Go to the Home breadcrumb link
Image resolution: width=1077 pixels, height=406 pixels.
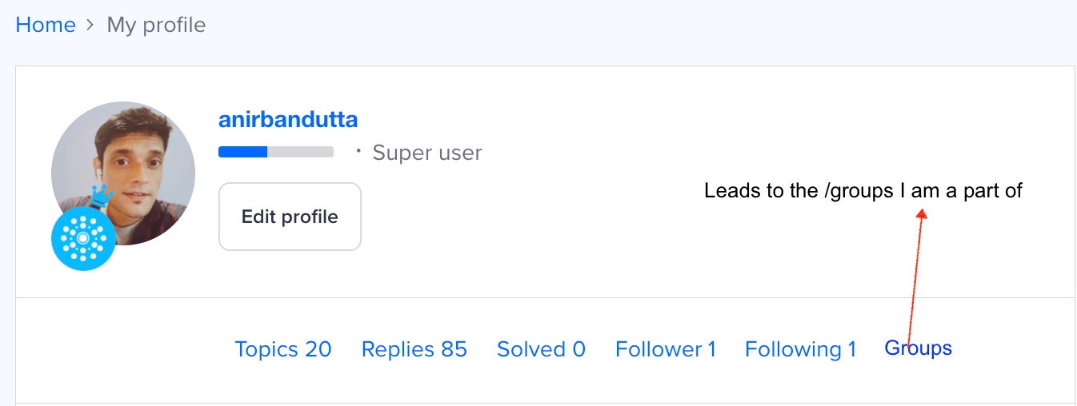[46, 25]
